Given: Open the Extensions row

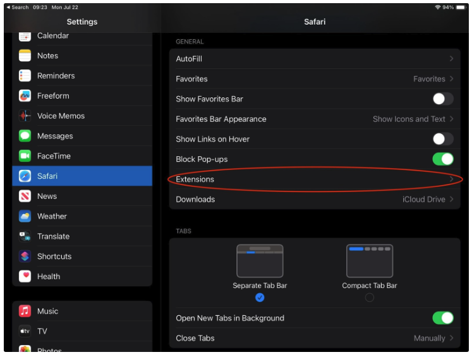Looking at the screenshot, I should [315, 179].
